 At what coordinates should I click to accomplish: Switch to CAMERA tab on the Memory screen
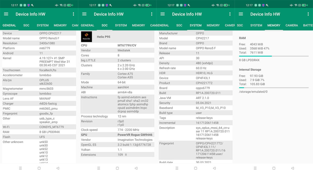(x=292, y=26)
